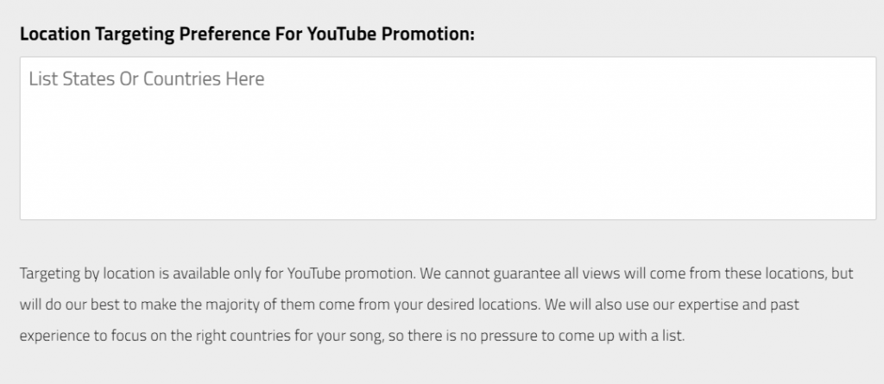The width and height of the screenshot is (884, 384).
Task: Click the location targeting text area
Action: (x=448, y=138)
